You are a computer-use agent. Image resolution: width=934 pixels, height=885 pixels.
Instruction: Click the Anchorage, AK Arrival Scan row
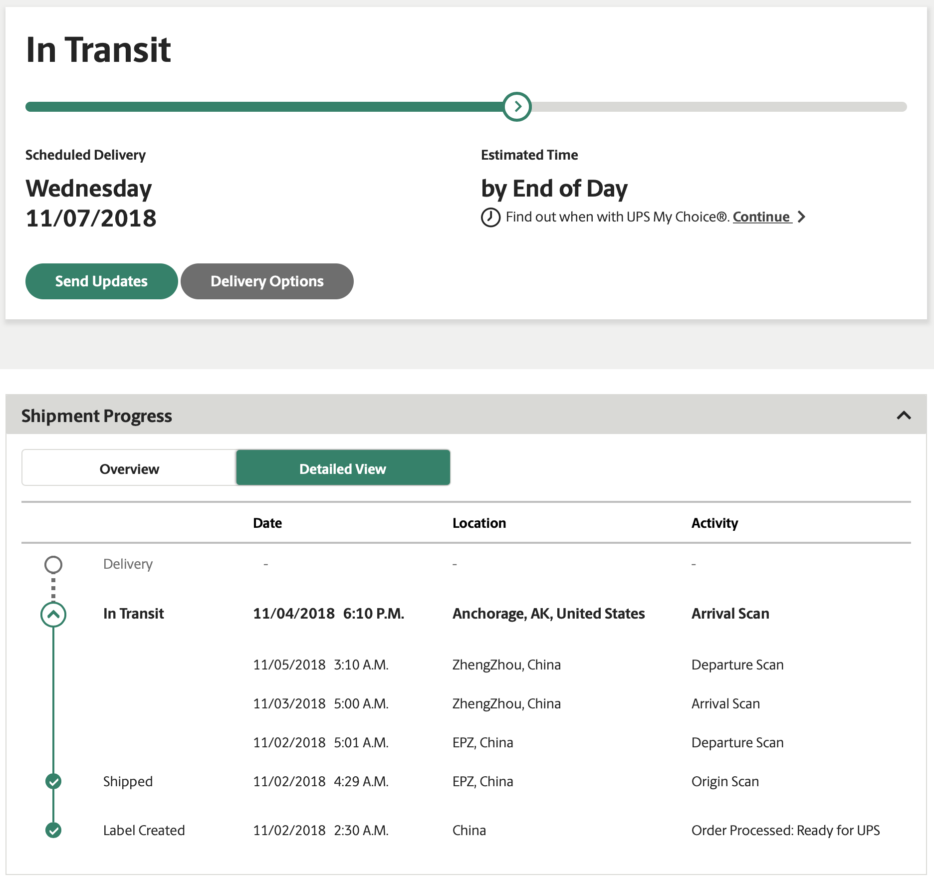(x=548, y=614)
